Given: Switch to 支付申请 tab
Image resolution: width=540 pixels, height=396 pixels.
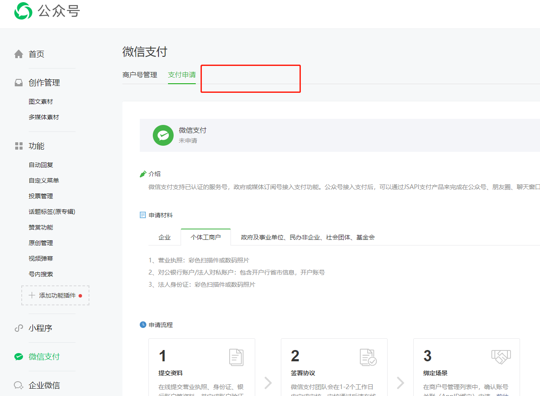Looking at the screenshot, I should pyautogui.click(x=182, y=75).
